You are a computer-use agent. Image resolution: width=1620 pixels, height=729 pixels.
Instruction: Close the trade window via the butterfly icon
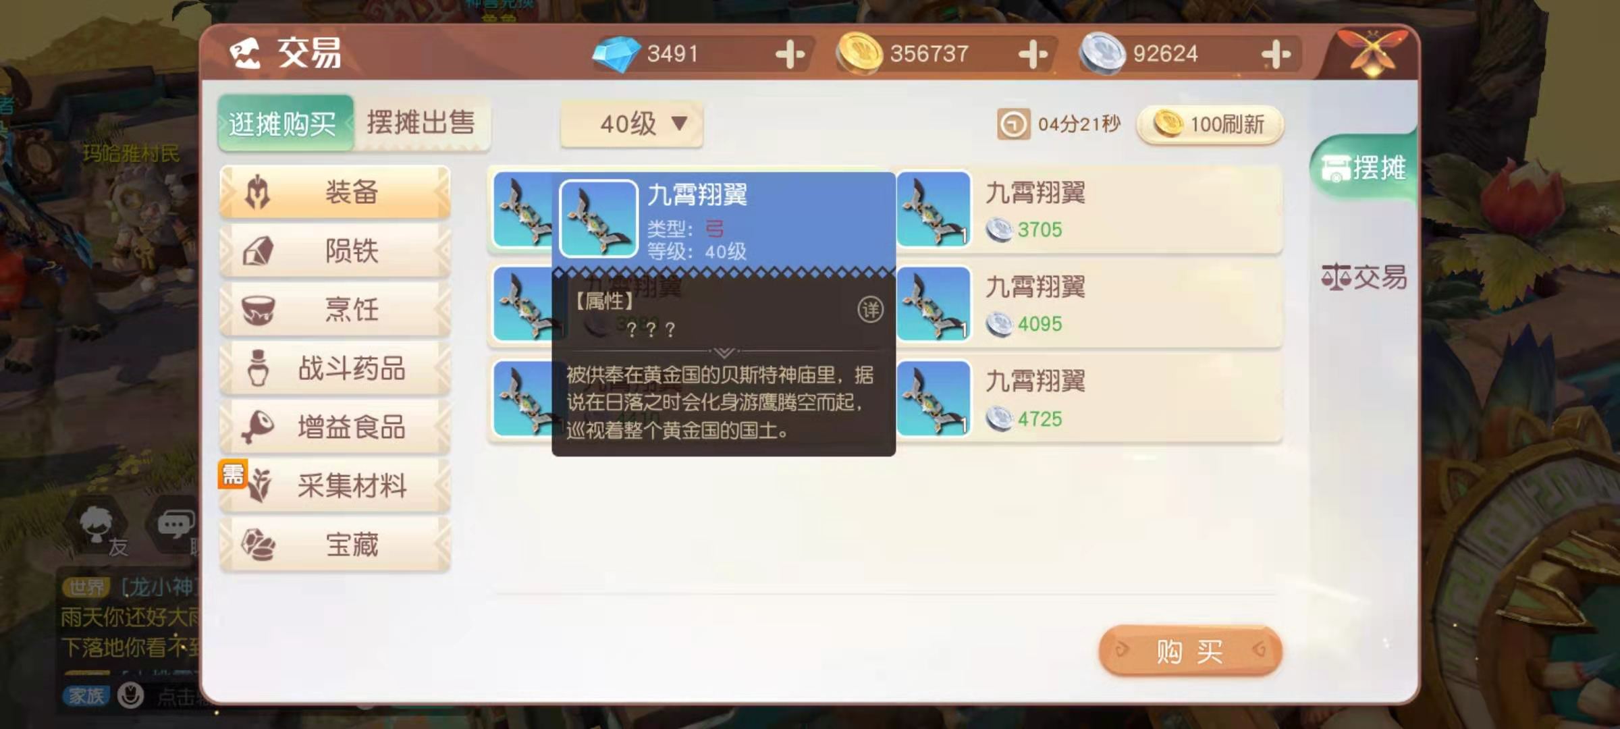pyautogui.click(x=1372, y=53)
